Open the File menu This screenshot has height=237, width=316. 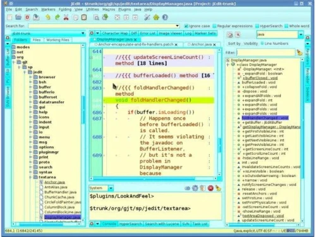point(9,9)
